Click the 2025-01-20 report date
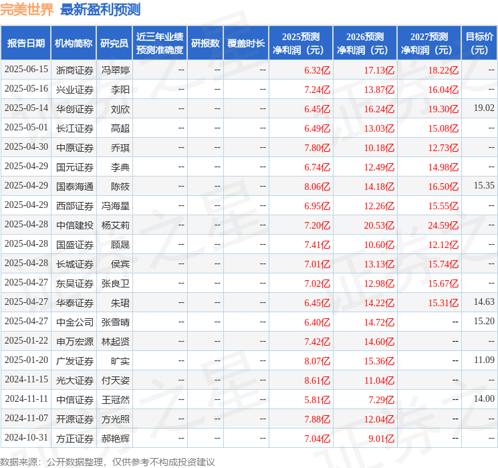Viewport: 498px width, 468px height. click(26, 360)
